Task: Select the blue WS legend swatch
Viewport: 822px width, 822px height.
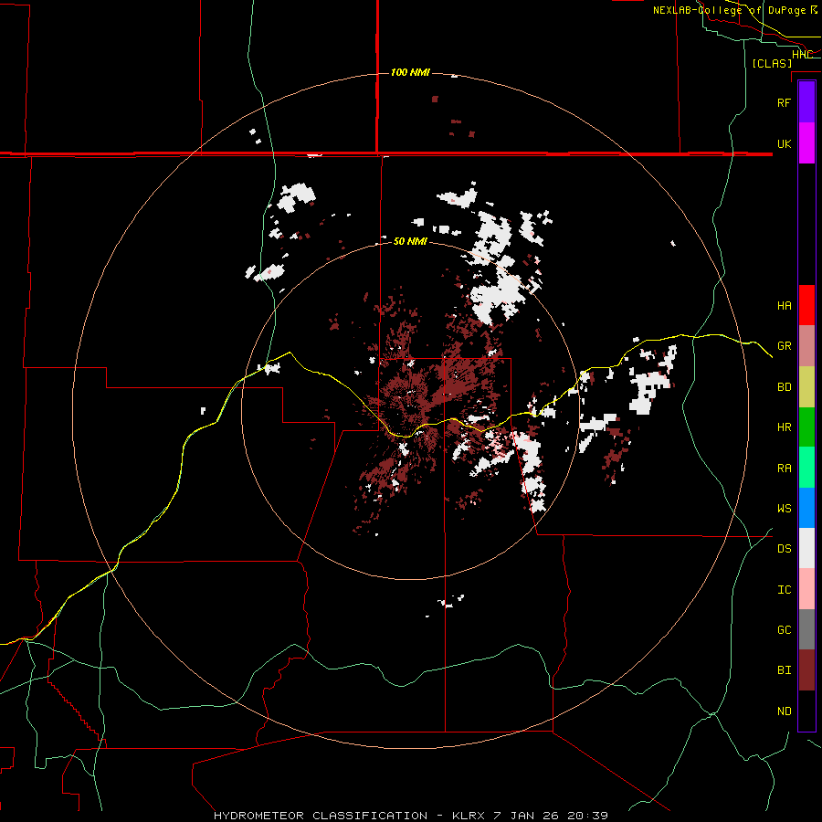Action: [806, 508]
